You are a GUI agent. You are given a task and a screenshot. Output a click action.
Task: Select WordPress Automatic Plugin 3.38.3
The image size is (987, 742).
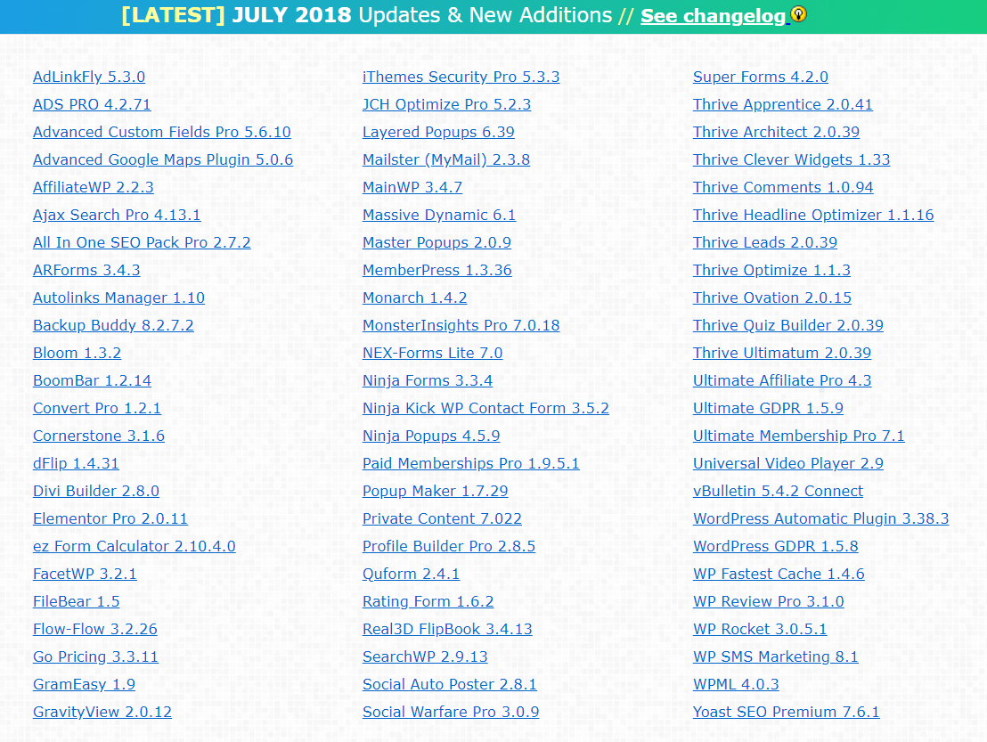point(820,519)
